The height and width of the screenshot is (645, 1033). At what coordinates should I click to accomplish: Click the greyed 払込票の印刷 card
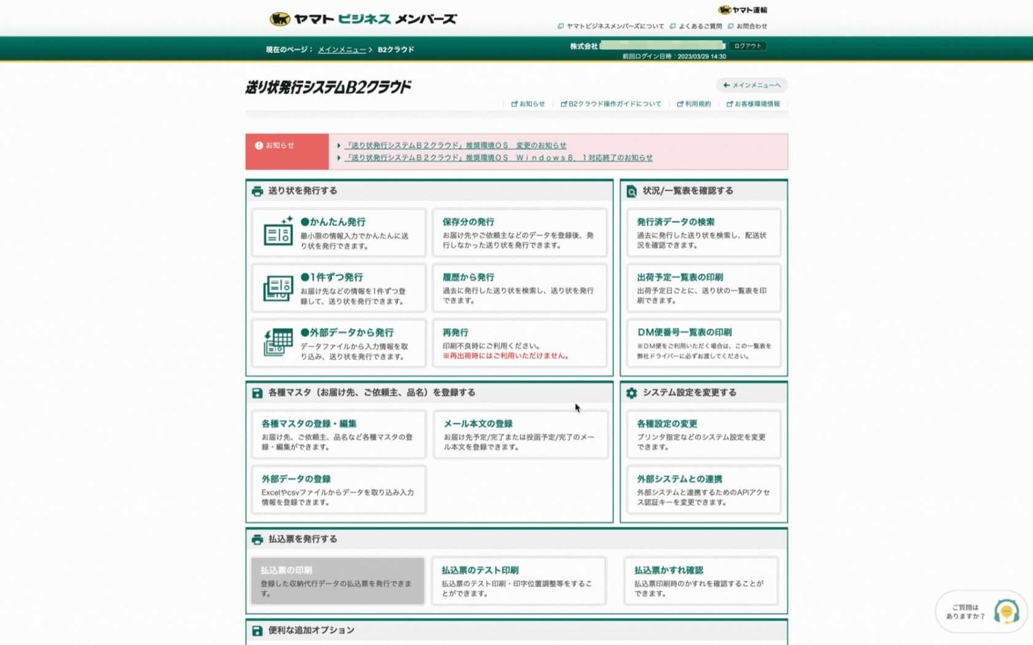pos(338,580)
